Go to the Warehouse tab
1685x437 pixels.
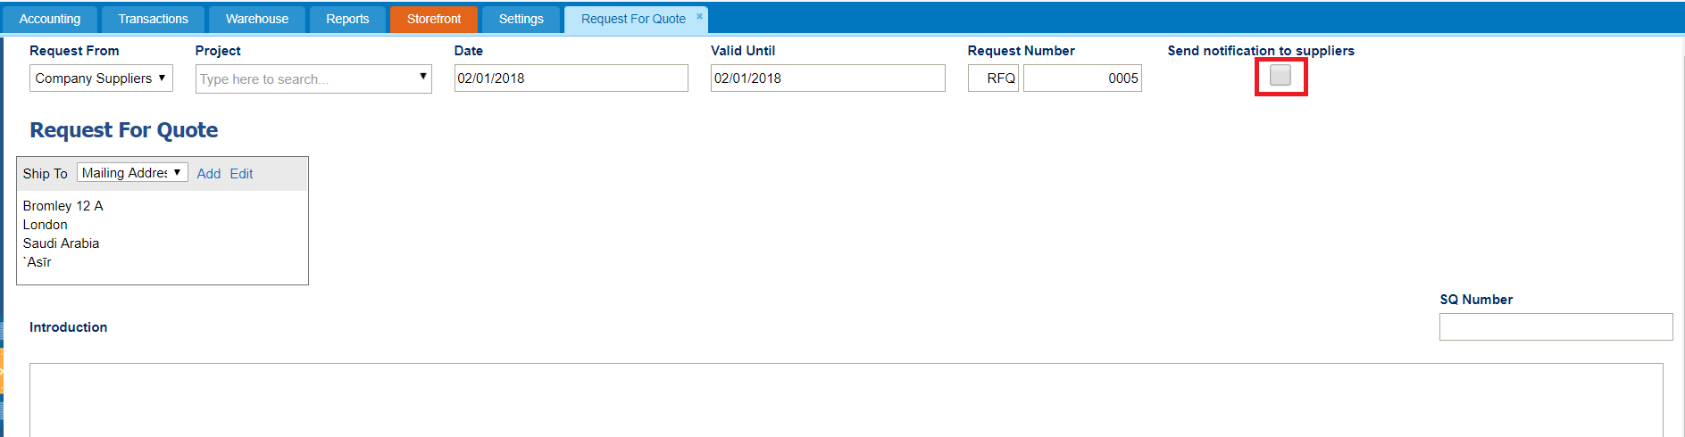coord(257,19)
